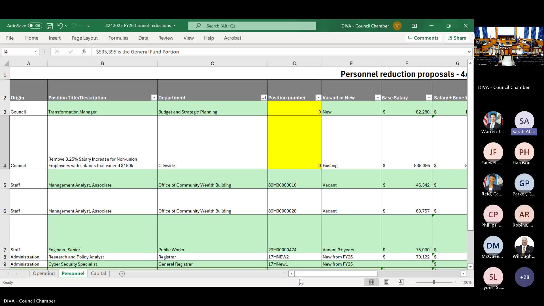The image size is (544, 306).
Task: Click the Council Chamber video thumbnail
Action: [x=509, y=46]
